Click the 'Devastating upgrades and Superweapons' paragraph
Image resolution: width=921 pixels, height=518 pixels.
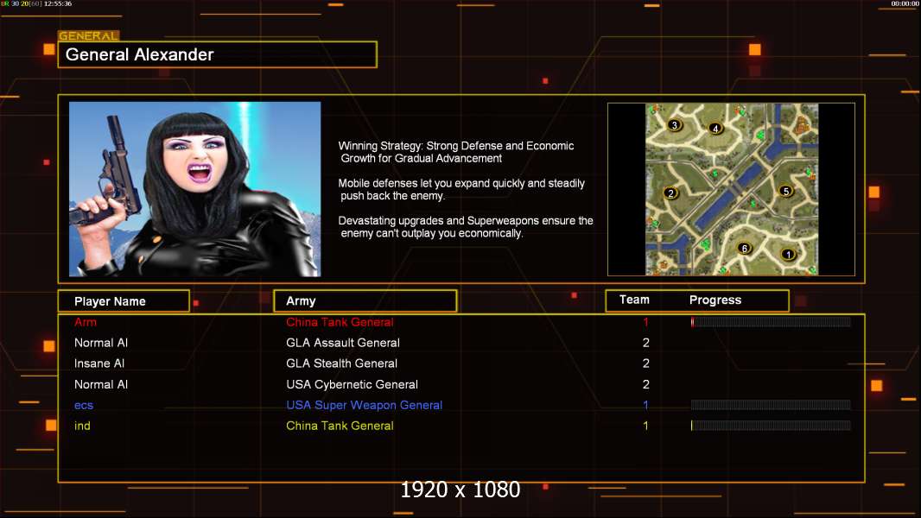(465, 227)
